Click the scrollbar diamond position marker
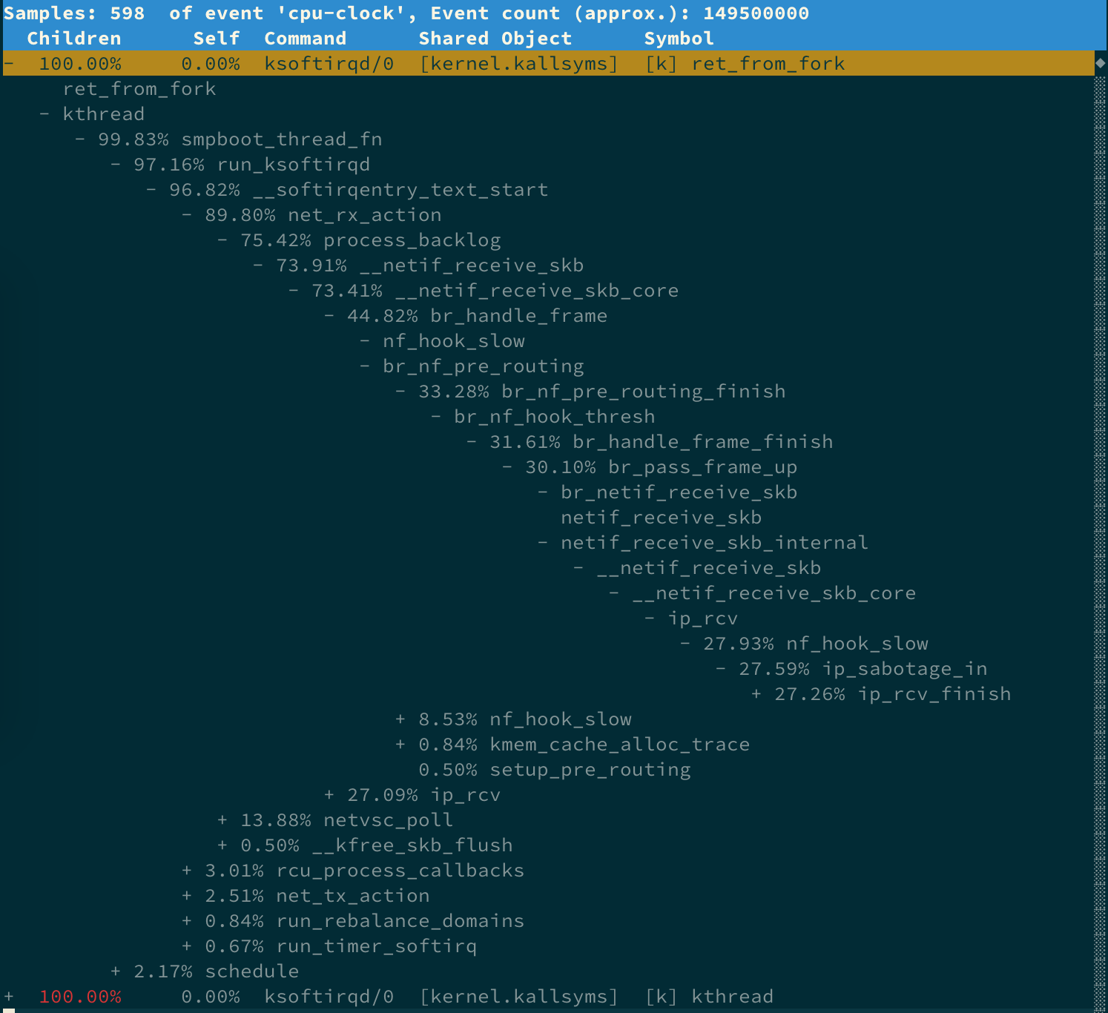Image resolution: width=1108 pixels, height=1013 pixels. (1100, 64)
